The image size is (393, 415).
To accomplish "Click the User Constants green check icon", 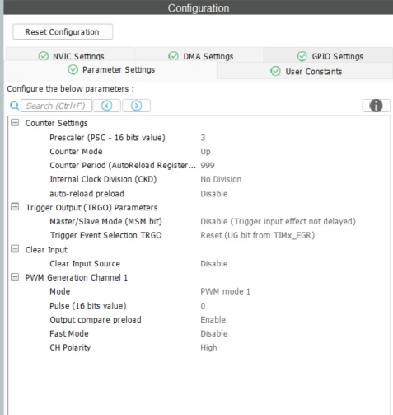I will point(275,71).
